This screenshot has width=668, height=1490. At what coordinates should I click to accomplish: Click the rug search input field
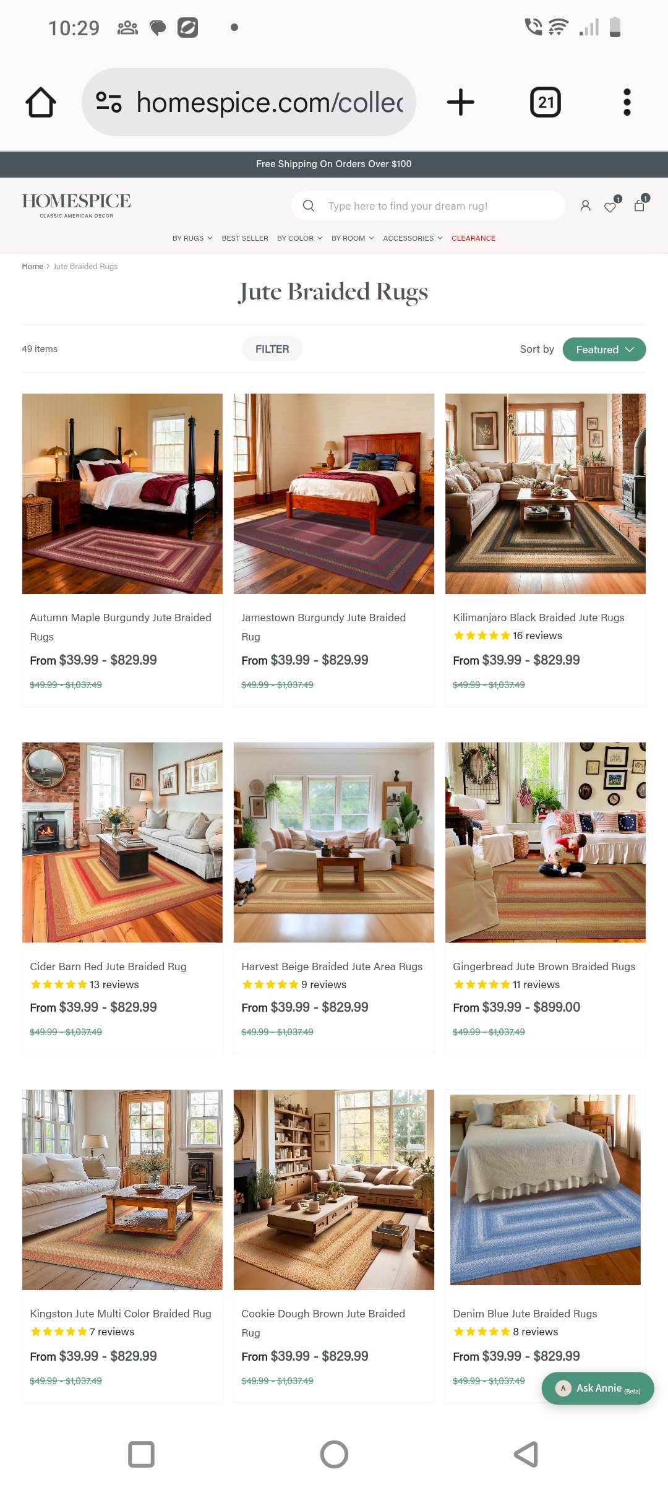[x=428, y=205]
